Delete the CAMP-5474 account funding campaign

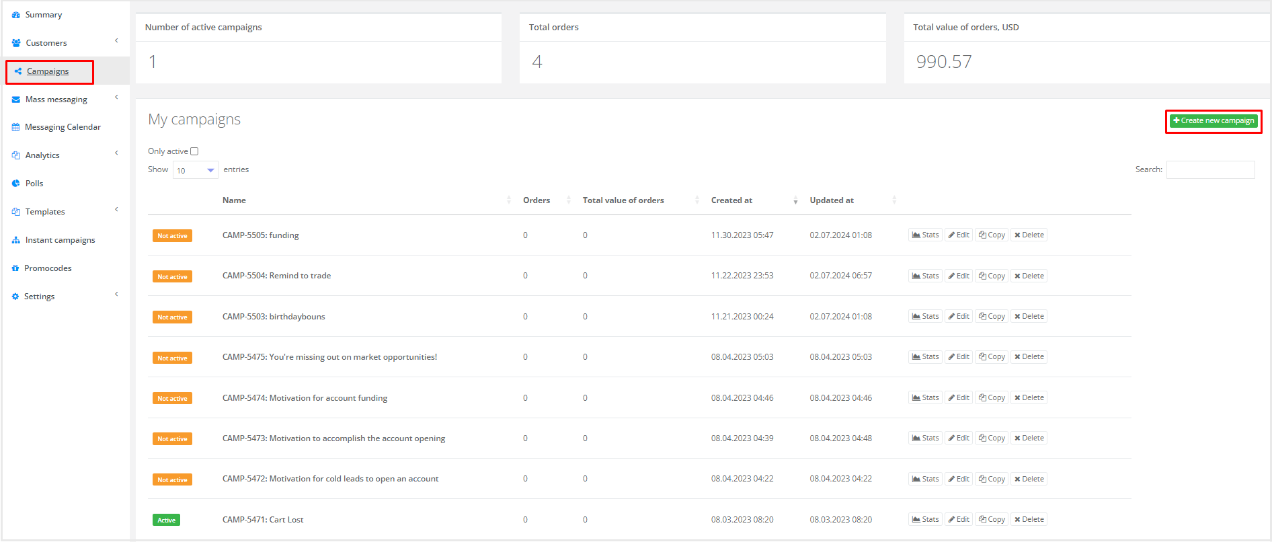[x=1029, y=398]
